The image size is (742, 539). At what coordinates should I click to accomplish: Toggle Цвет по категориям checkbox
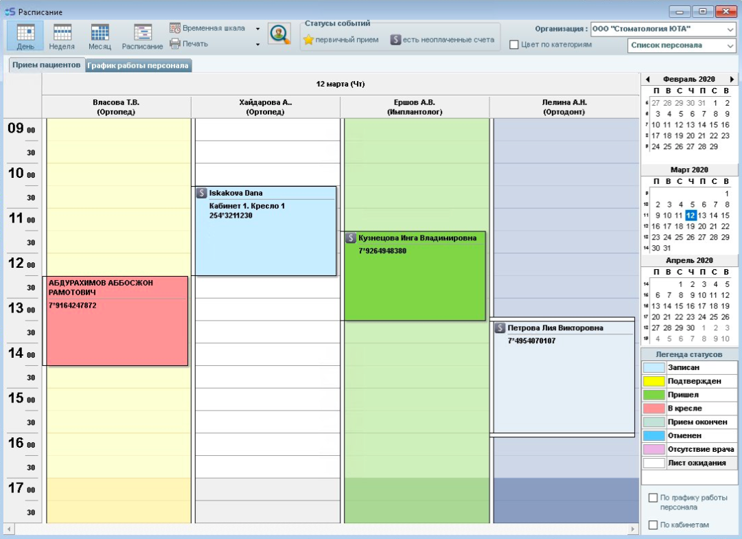(514, 45)
